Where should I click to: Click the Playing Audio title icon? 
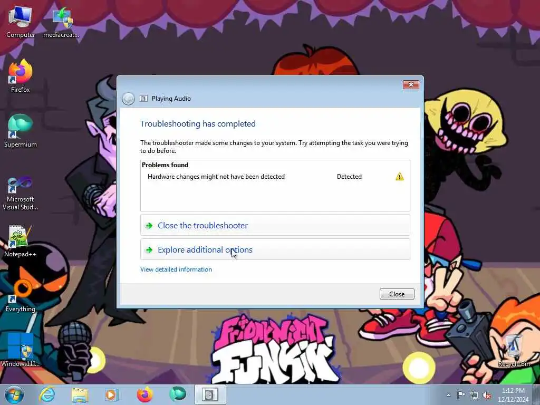(143, 99)
